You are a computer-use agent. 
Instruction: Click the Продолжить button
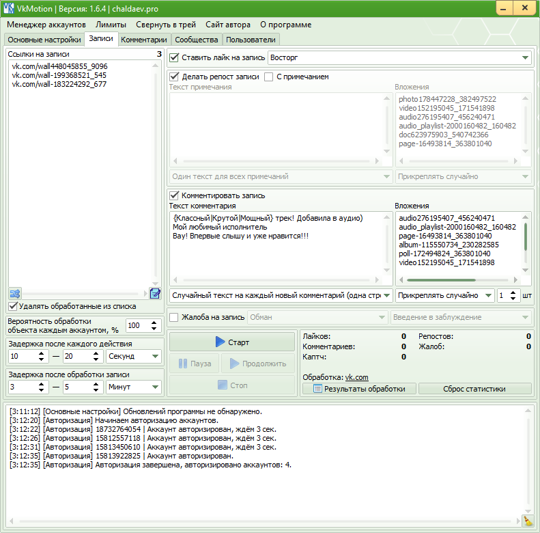coord(252,364)
